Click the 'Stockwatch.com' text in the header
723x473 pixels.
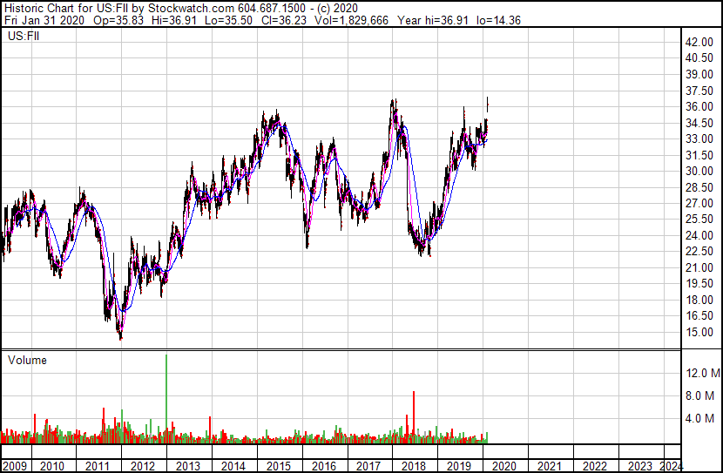point(191,8)
